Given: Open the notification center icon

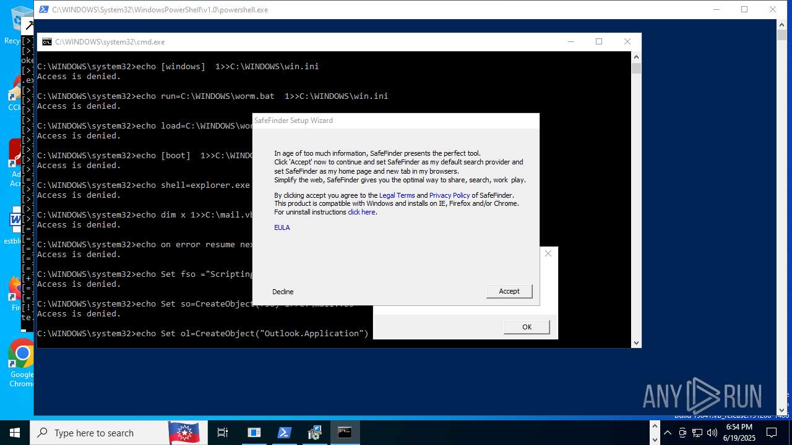Looking at the screenshot, I should (772, 433).
